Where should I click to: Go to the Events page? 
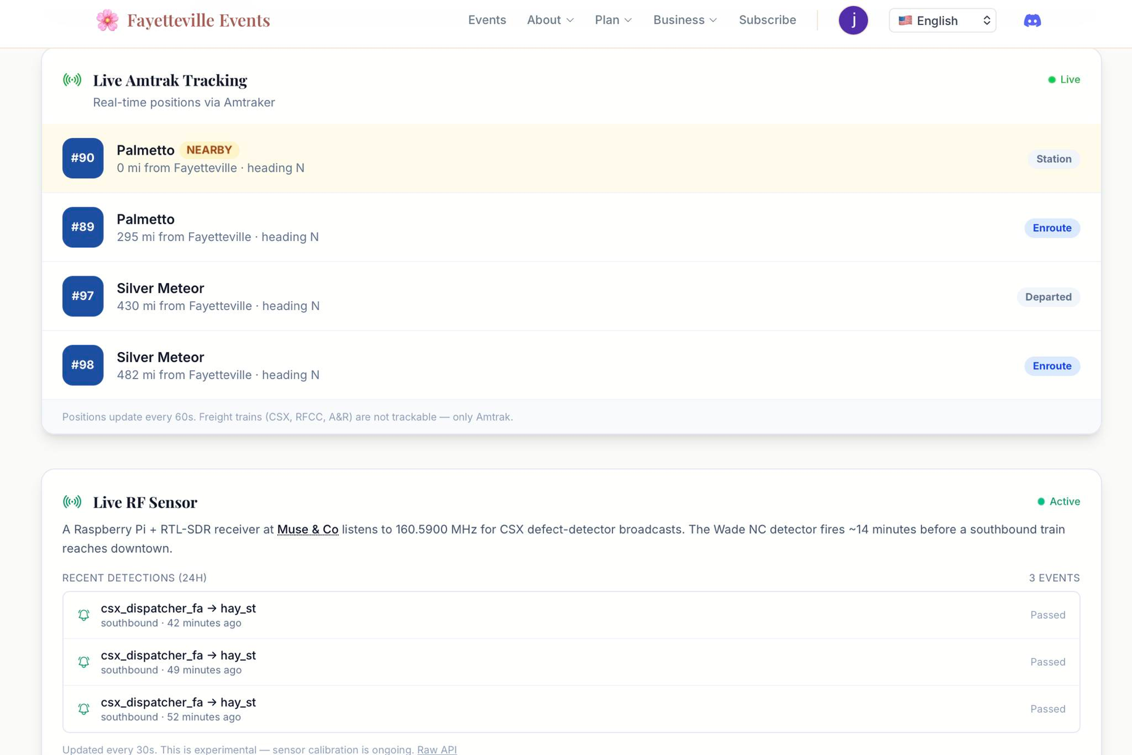487,20
